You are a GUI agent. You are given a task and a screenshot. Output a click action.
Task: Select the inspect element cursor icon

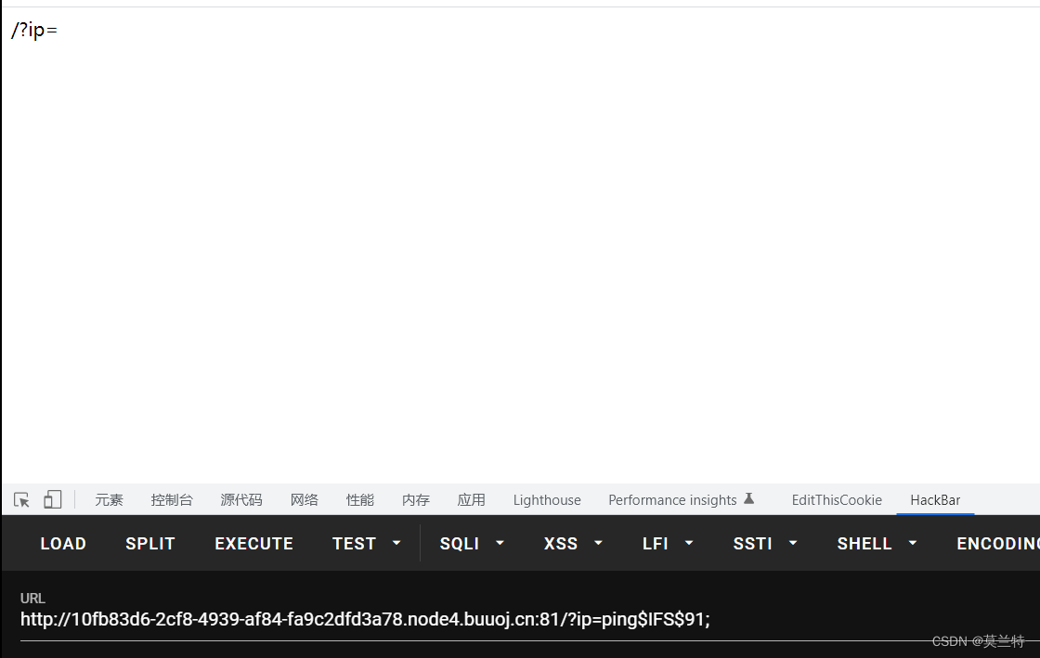pos(20,499)
